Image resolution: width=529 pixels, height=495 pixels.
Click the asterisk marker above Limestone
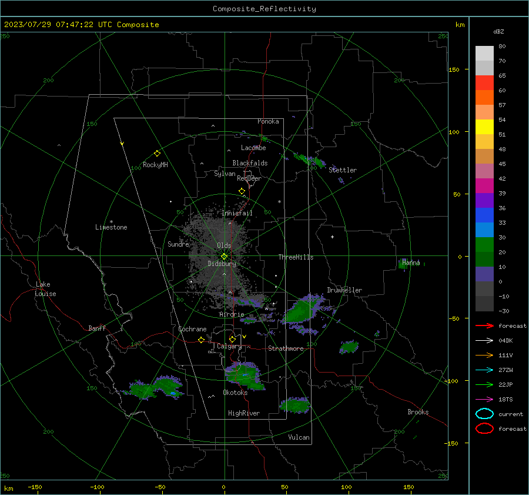[111, 222]
